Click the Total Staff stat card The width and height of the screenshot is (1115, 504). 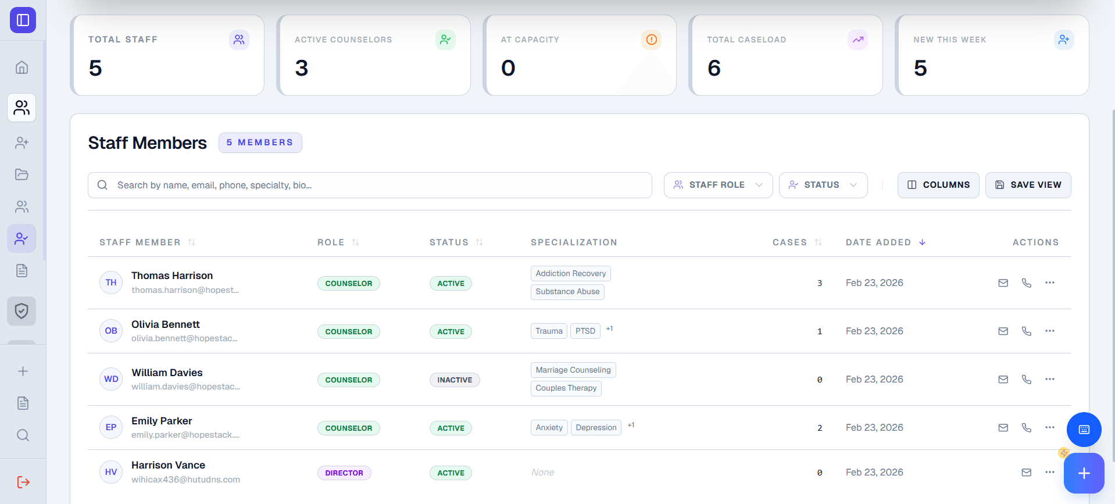coord(167,55)
